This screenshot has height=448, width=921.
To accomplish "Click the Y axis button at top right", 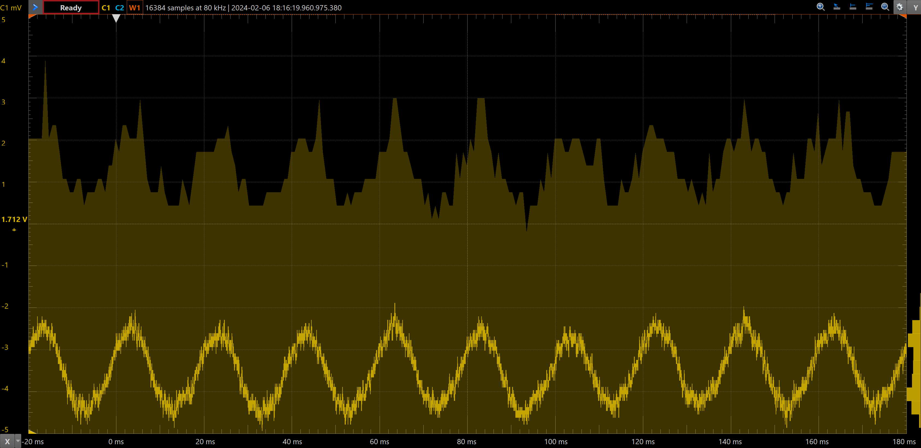I will coord(915,7).
